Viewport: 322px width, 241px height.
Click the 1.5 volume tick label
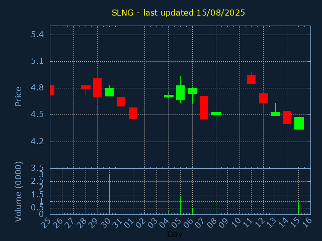pyautogui.click(x=37, y=195)
